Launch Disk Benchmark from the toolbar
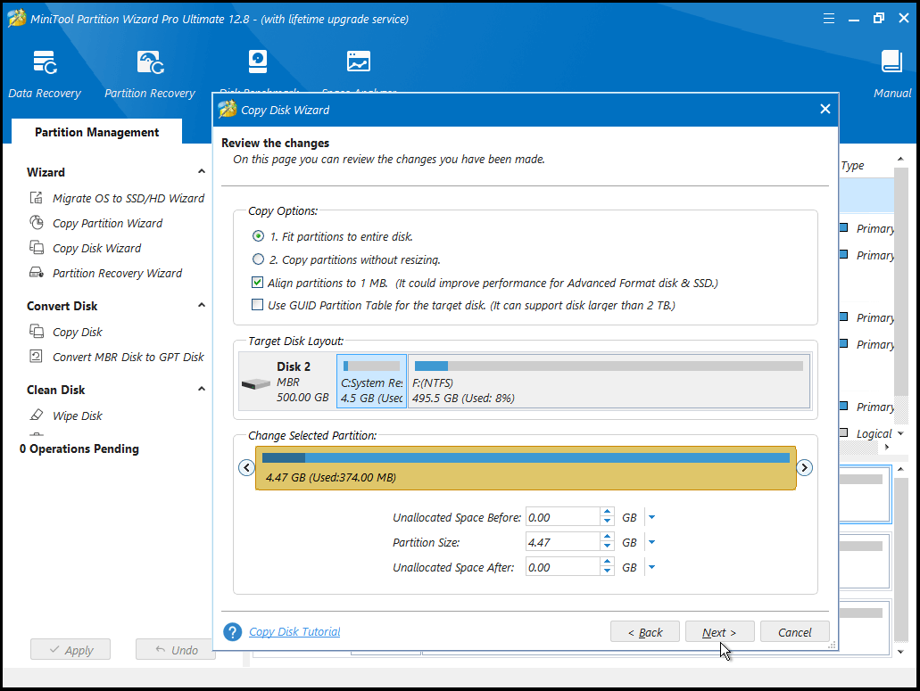Screen dimensions: 920x691 click(258, 62)
